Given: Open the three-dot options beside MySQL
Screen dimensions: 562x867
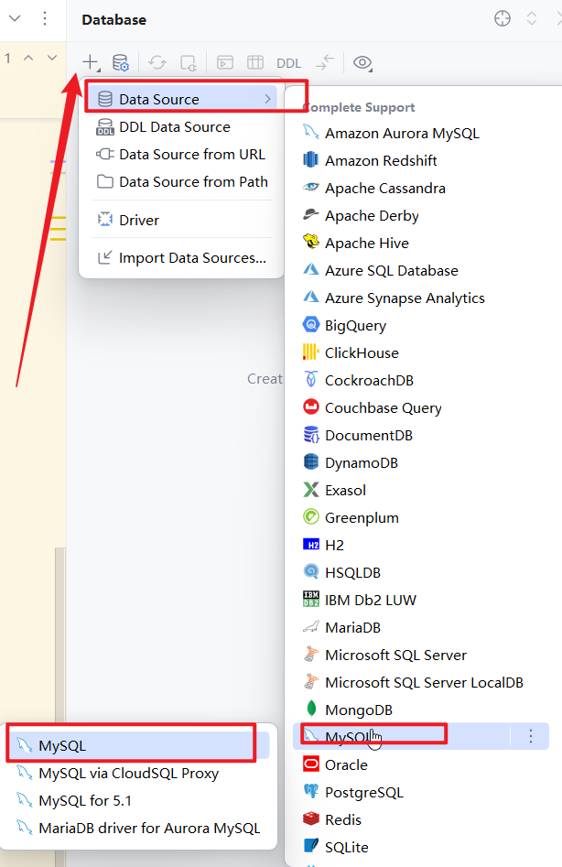Looking at the screenshot, I should click(531, 736).
